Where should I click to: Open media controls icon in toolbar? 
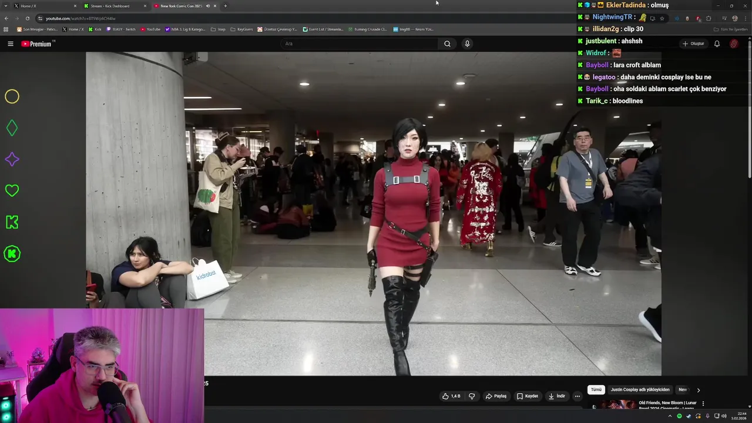coord(723,18)
